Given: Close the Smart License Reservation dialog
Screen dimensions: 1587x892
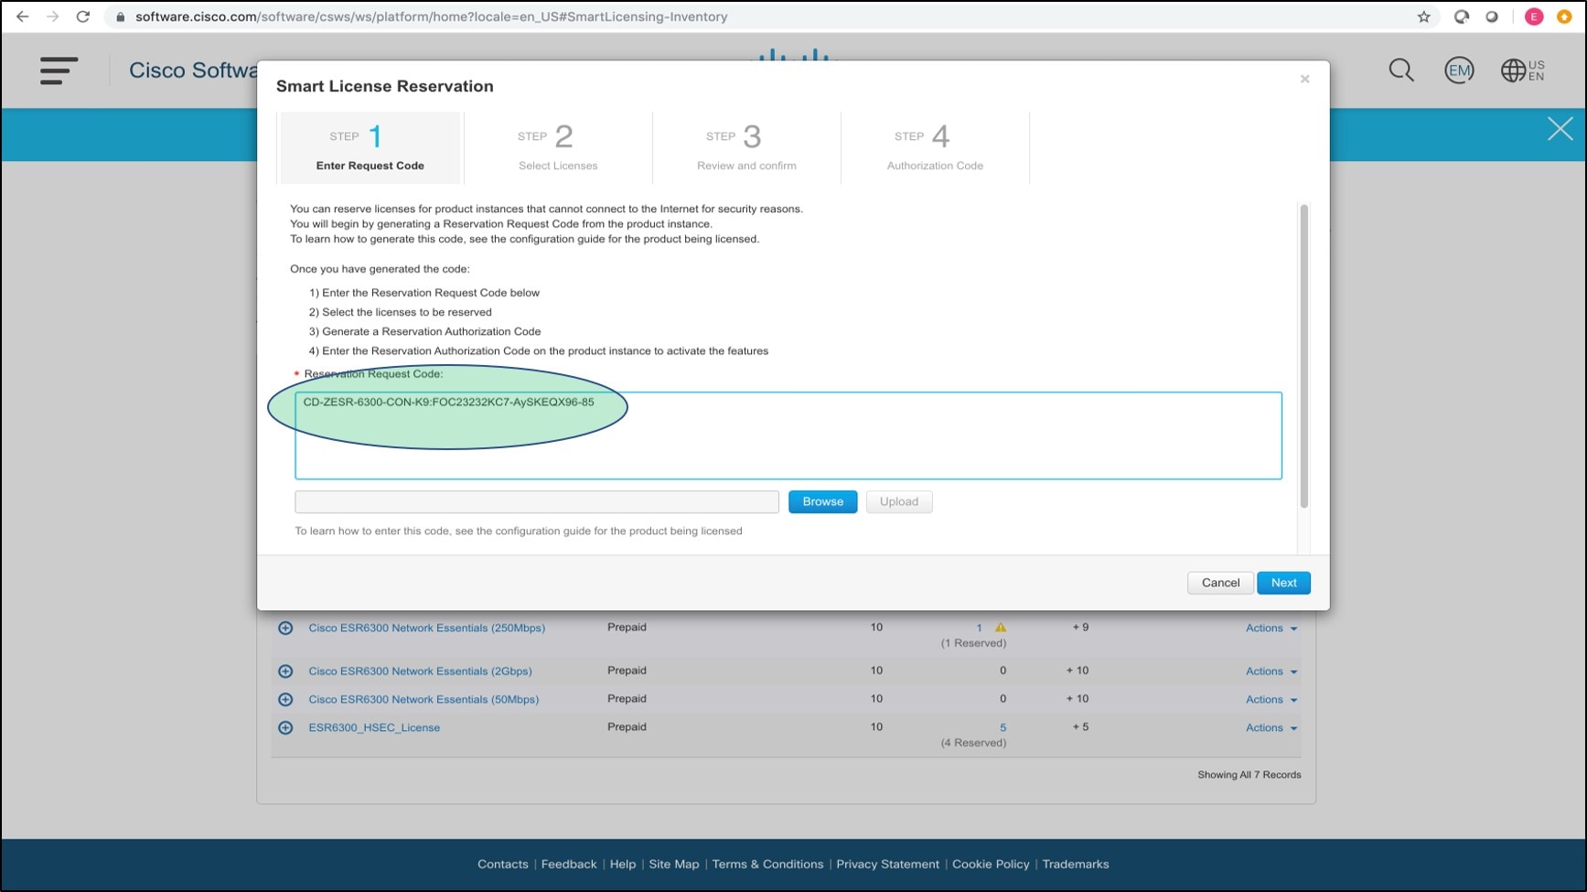Looking at the screenshot, I should click(1305, 80).
